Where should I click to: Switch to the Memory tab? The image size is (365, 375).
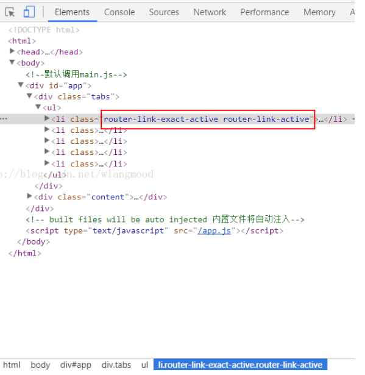coord(319,12)
